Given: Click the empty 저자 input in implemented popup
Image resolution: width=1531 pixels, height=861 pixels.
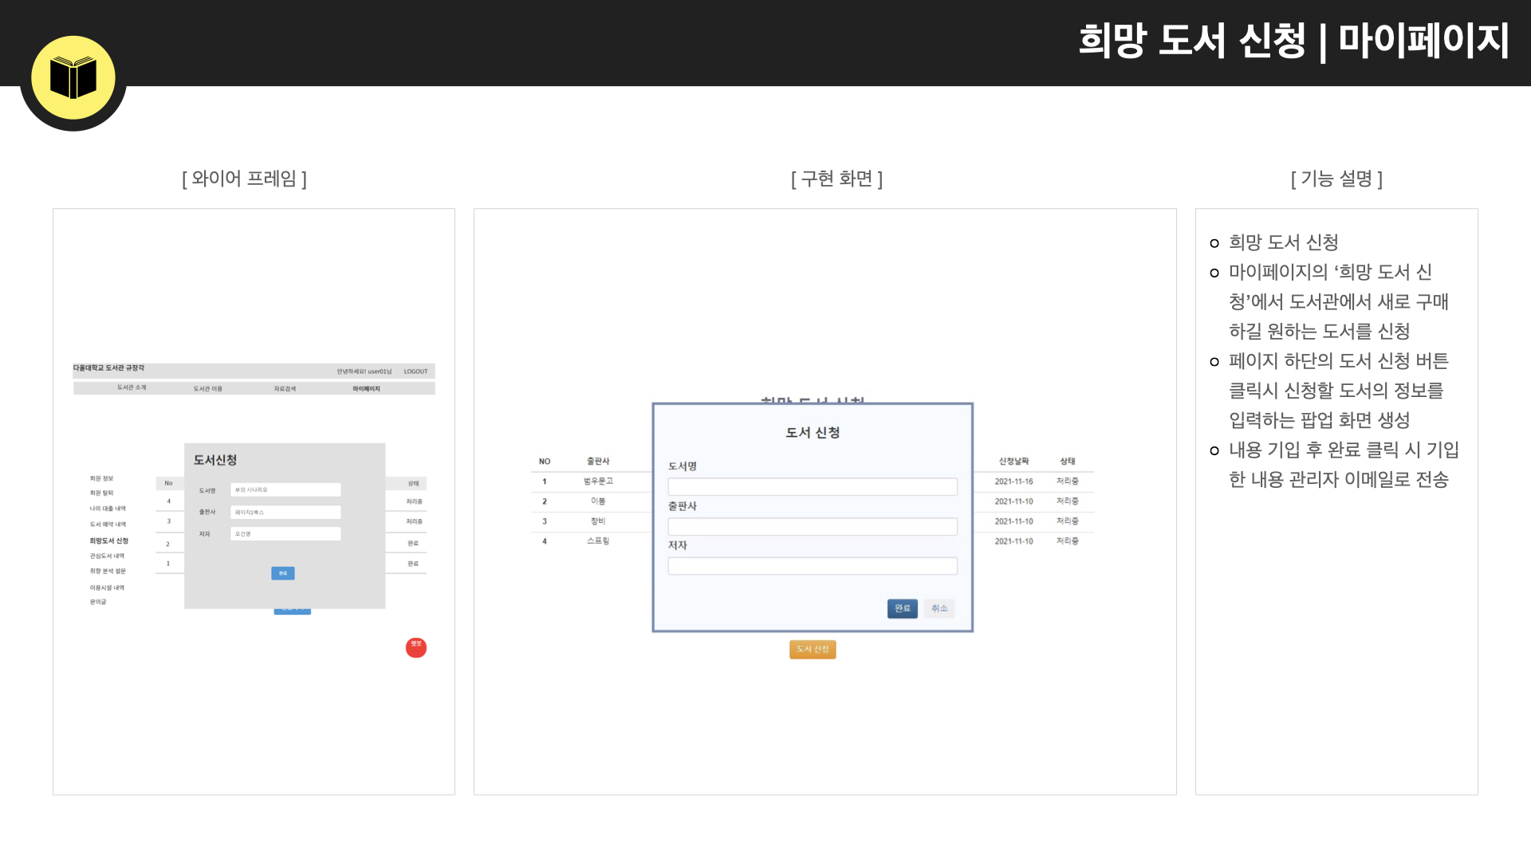Looking at the screenshot, I should coord(813,566).
